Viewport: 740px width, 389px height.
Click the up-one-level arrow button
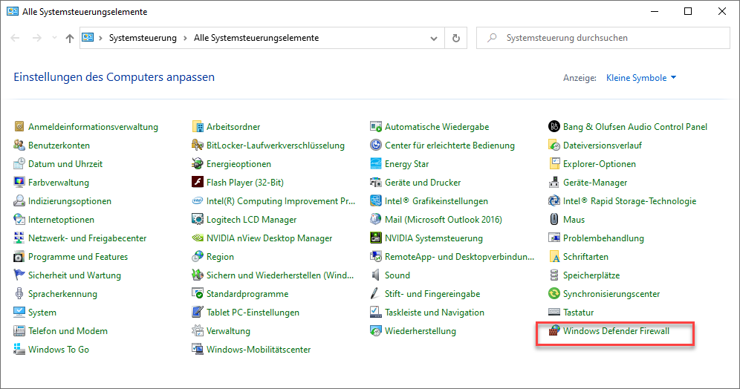pos(69,38)
